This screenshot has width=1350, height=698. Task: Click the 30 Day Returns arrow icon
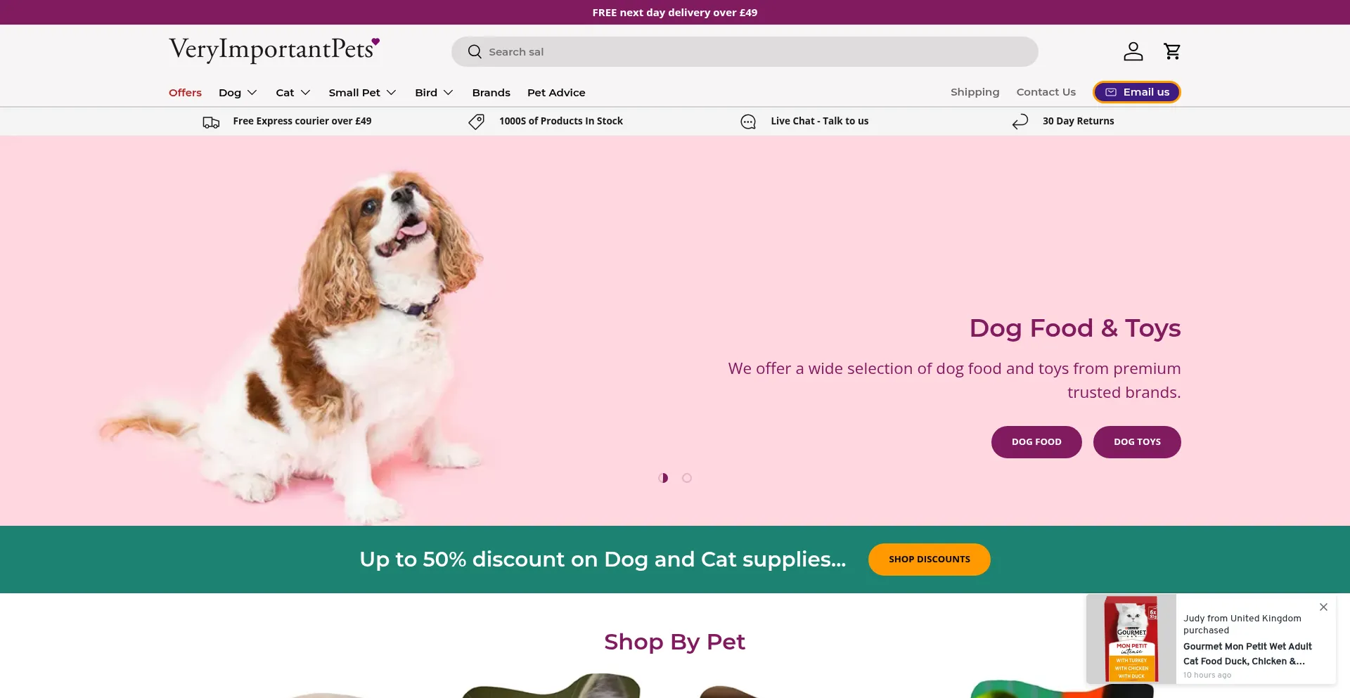pos(1020,122)
